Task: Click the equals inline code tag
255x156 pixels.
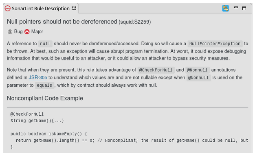Action: pyautogui.click(x=44, y=85)
